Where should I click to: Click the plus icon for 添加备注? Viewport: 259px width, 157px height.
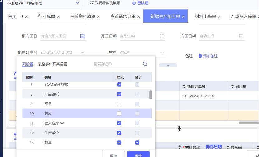point(200,56)
